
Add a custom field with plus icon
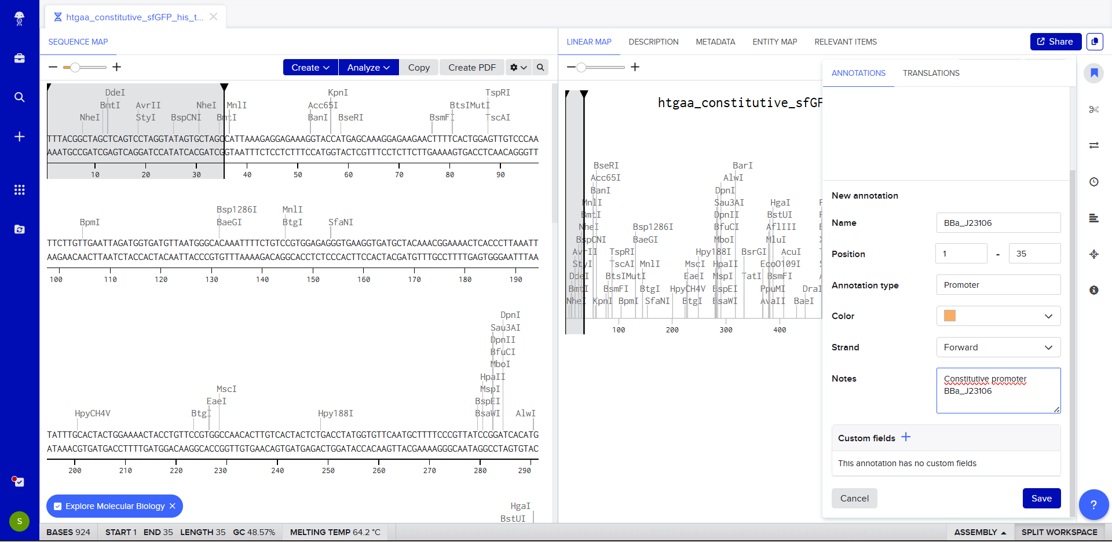(906, 437)
